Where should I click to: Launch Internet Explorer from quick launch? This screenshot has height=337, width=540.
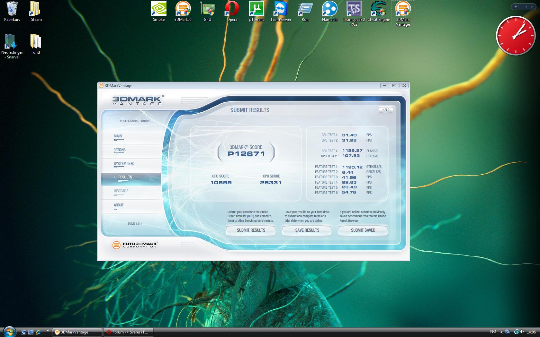[38, 332]
